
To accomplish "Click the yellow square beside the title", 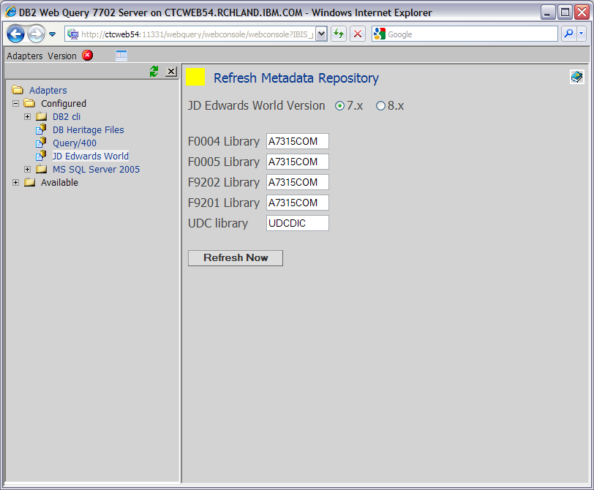I will (x=195, y=77).
